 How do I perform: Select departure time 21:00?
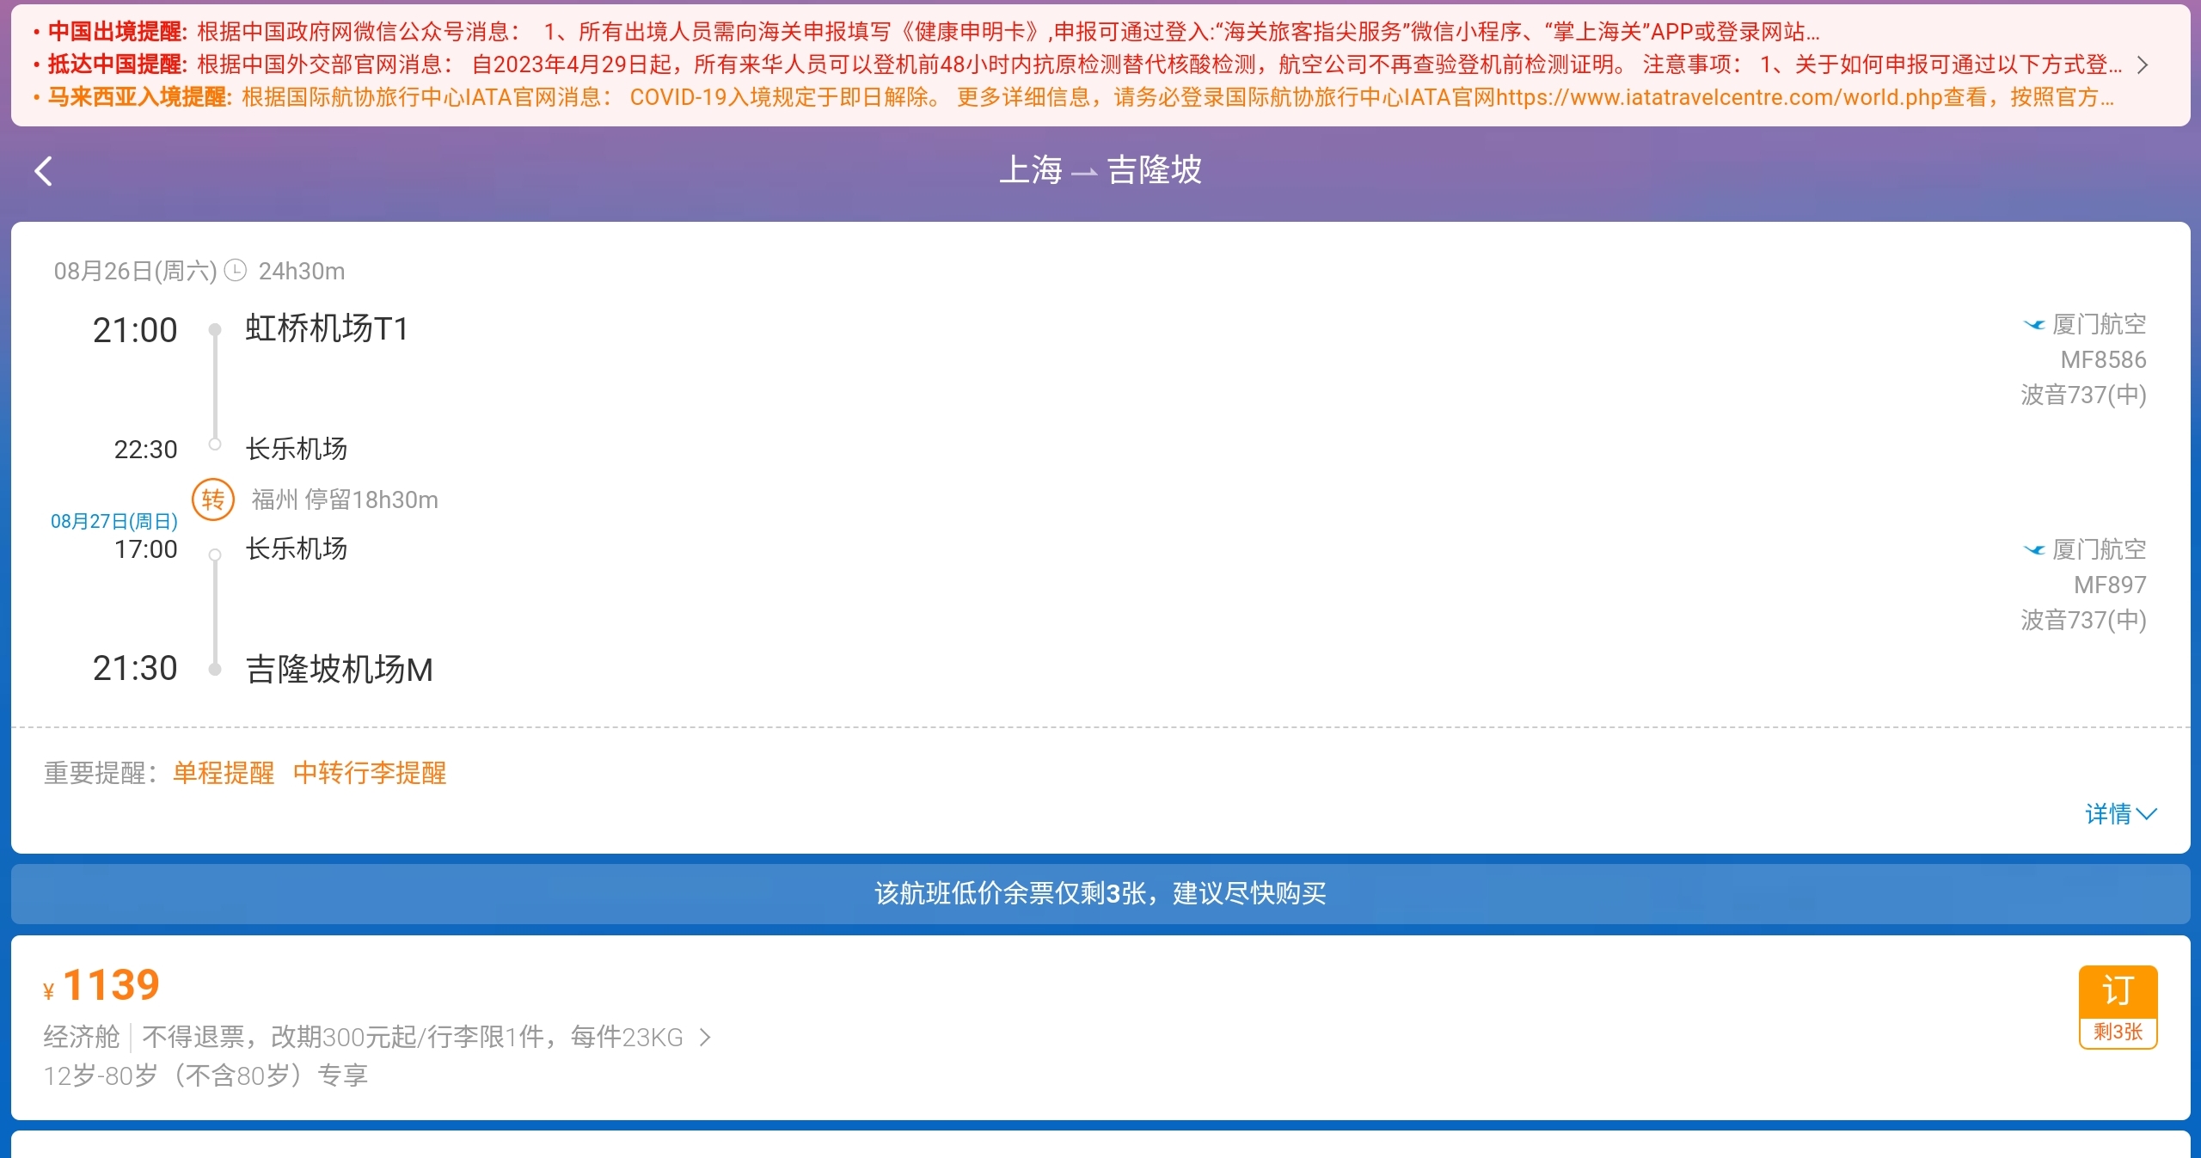pos(135,330)
